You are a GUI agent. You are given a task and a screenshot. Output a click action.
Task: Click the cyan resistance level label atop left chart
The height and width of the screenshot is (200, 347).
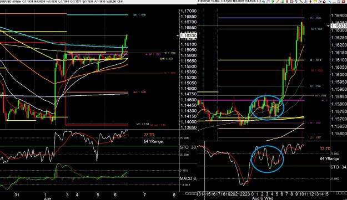(140, 15)
